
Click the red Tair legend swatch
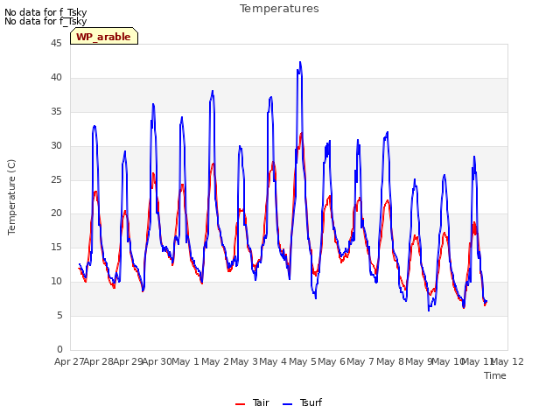pyautogui.click(x=240, y=404)
